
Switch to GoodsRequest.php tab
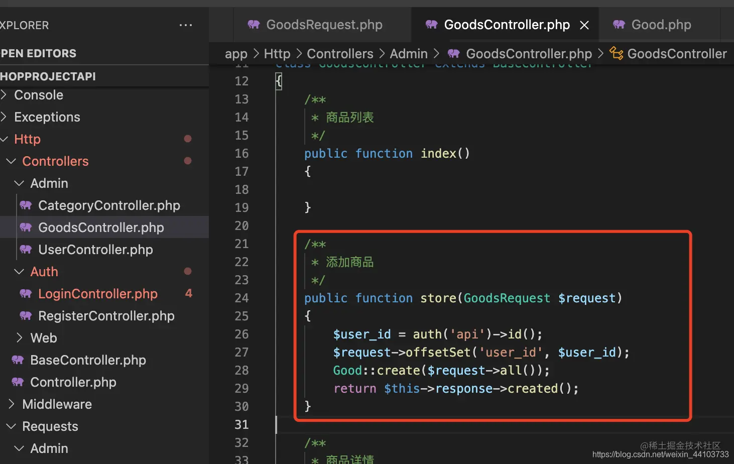pos(322,25)
